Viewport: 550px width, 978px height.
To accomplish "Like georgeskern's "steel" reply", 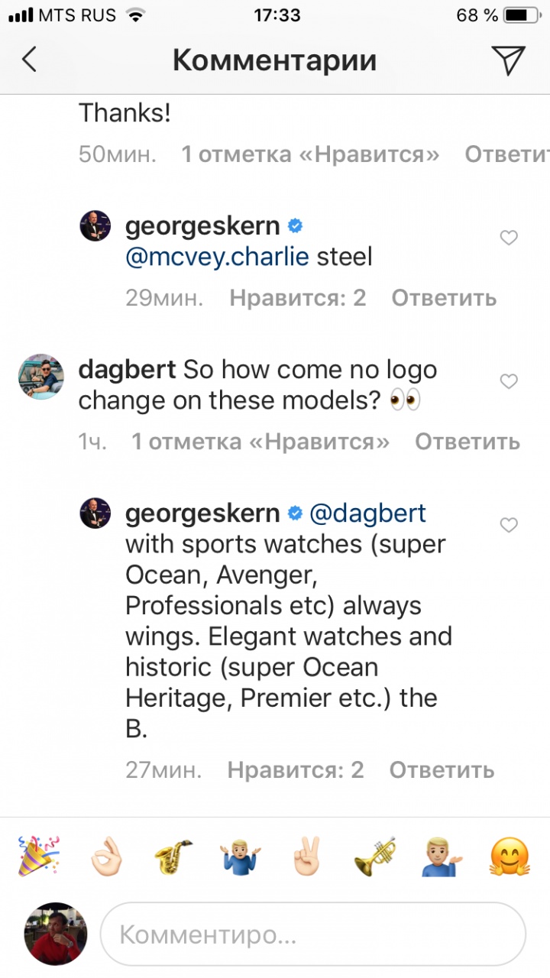I will tap(509, 238).
